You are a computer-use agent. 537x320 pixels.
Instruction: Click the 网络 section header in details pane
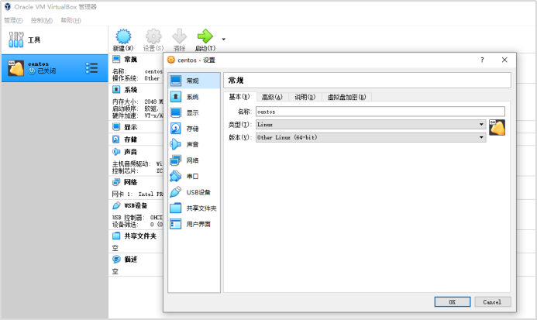click(130, 182)
